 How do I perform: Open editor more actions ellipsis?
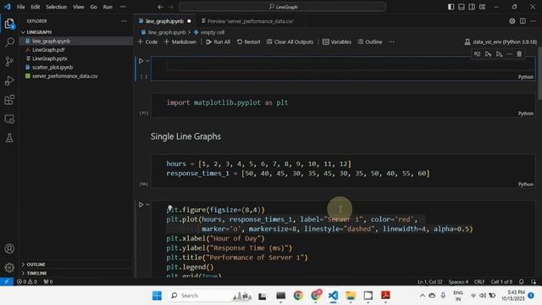pos(533,21)
